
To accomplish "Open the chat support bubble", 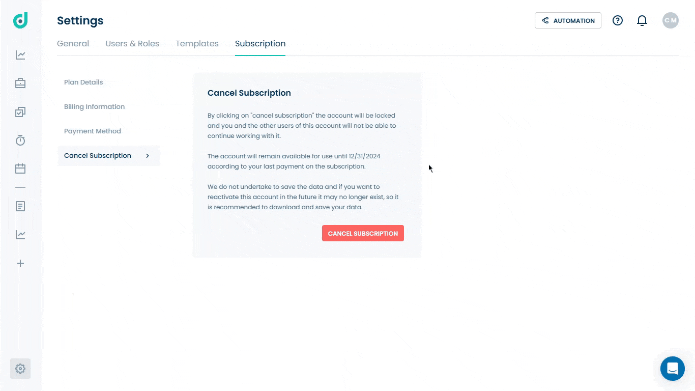I will [x=673, y=369].
